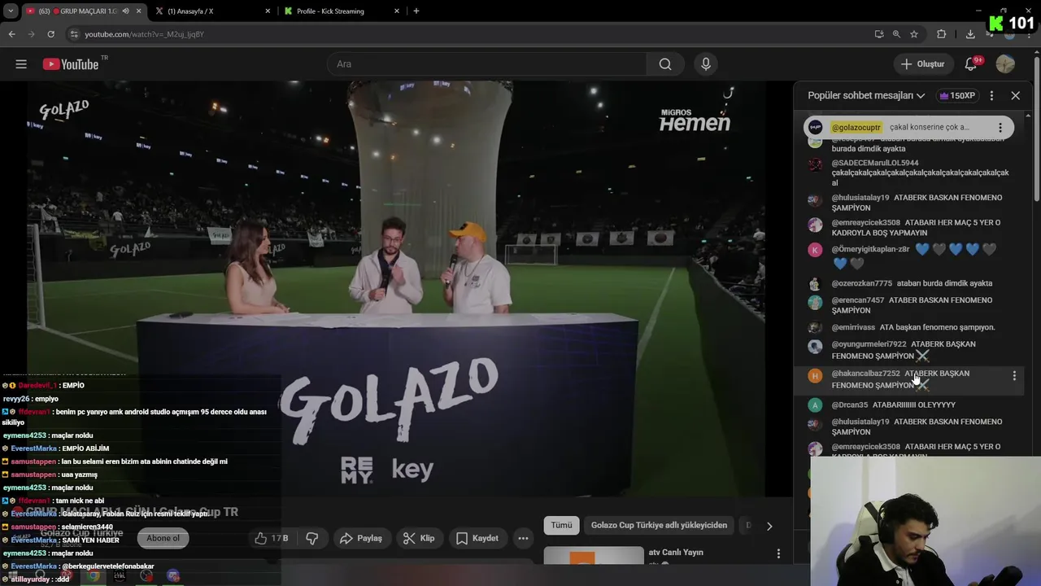
Task: Install app icon in address bar
Action: click(879, 34)
